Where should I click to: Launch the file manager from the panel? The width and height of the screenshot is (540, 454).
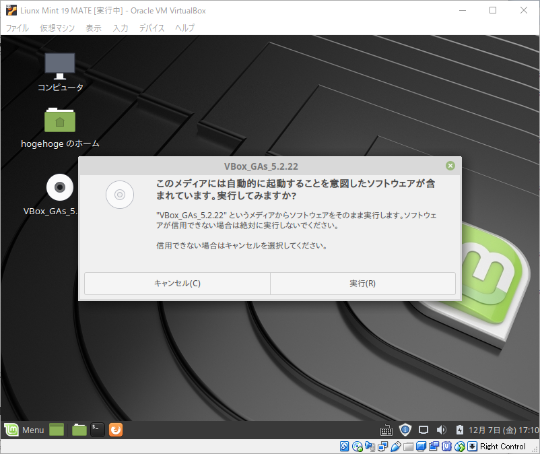coord(79,430)
